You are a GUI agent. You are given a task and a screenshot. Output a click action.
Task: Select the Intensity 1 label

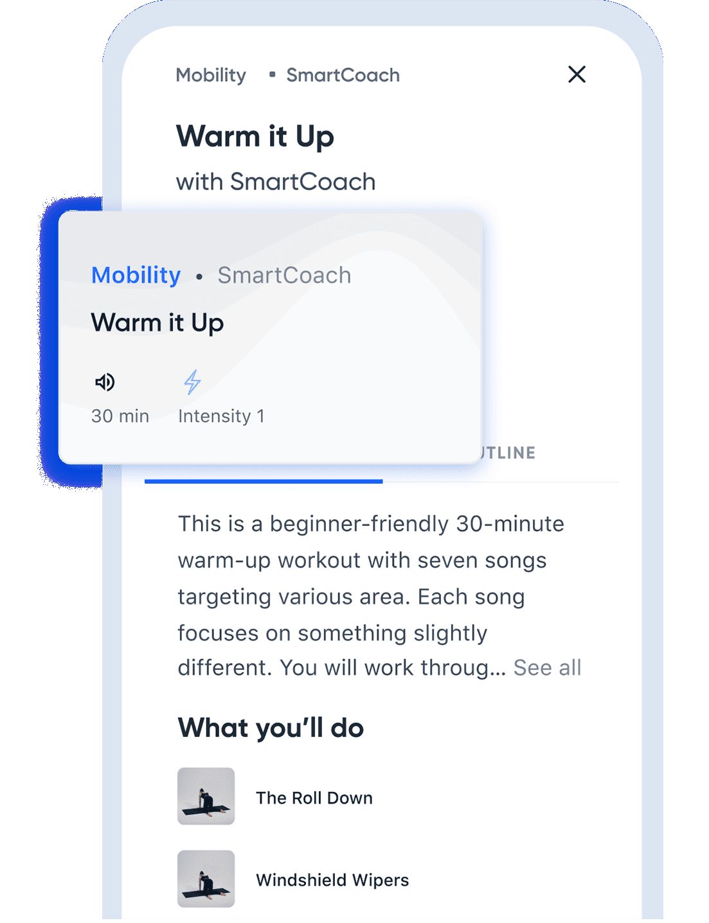tap(221, 416)
